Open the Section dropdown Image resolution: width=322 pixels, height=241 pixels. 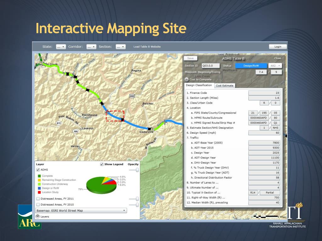point(120,47)
